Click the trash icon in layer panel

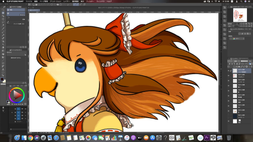[251, 67]
